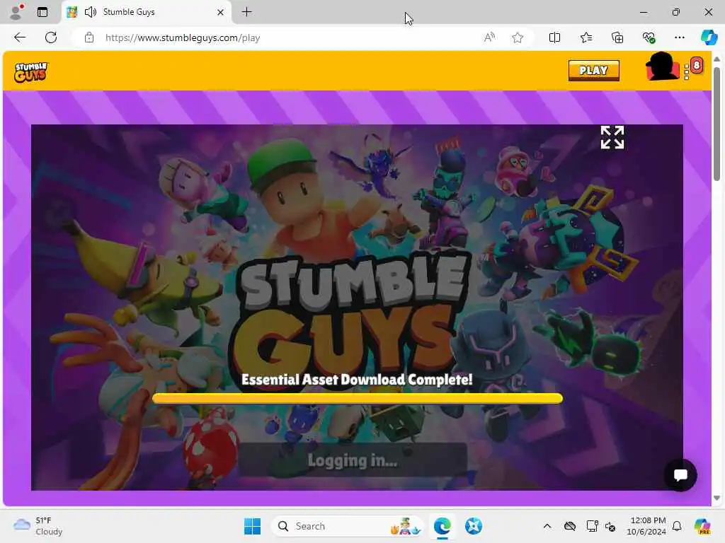Open the display network tray icon

[x=592, y=526]
